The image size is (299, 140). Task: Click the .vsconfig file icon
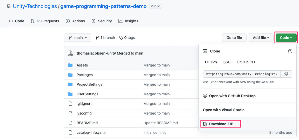coord(71,113)
